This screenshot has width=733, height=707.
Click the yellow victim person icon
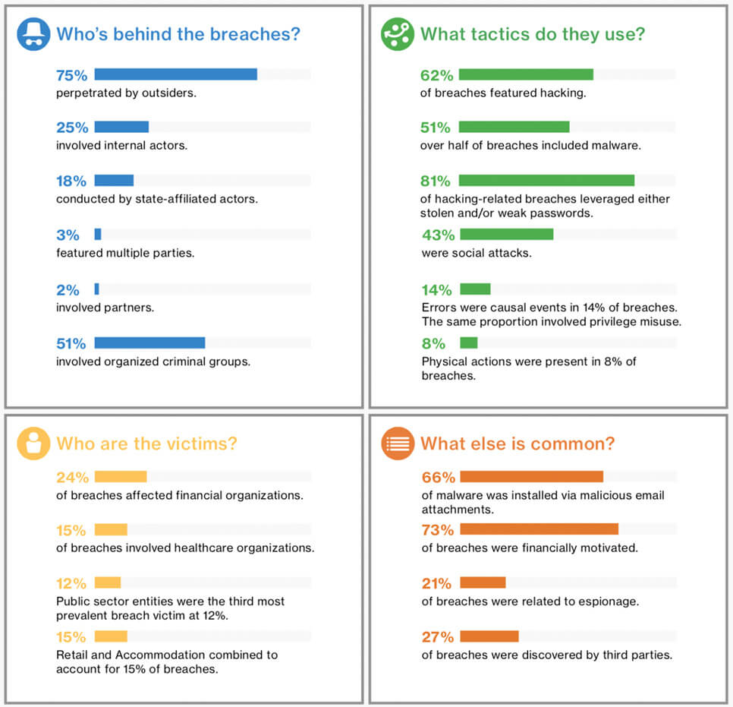(33, 443)
